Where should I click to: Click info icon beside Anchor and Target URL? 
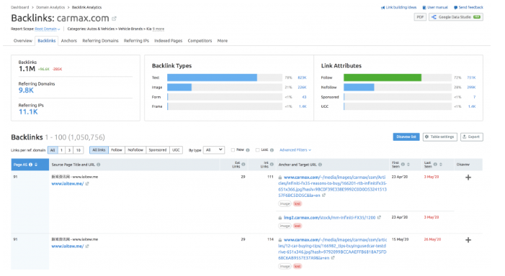320,165
